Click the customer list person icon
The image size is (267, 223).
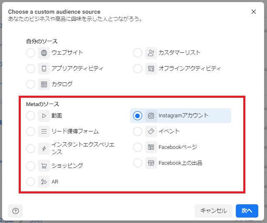(x=151, y=53)
